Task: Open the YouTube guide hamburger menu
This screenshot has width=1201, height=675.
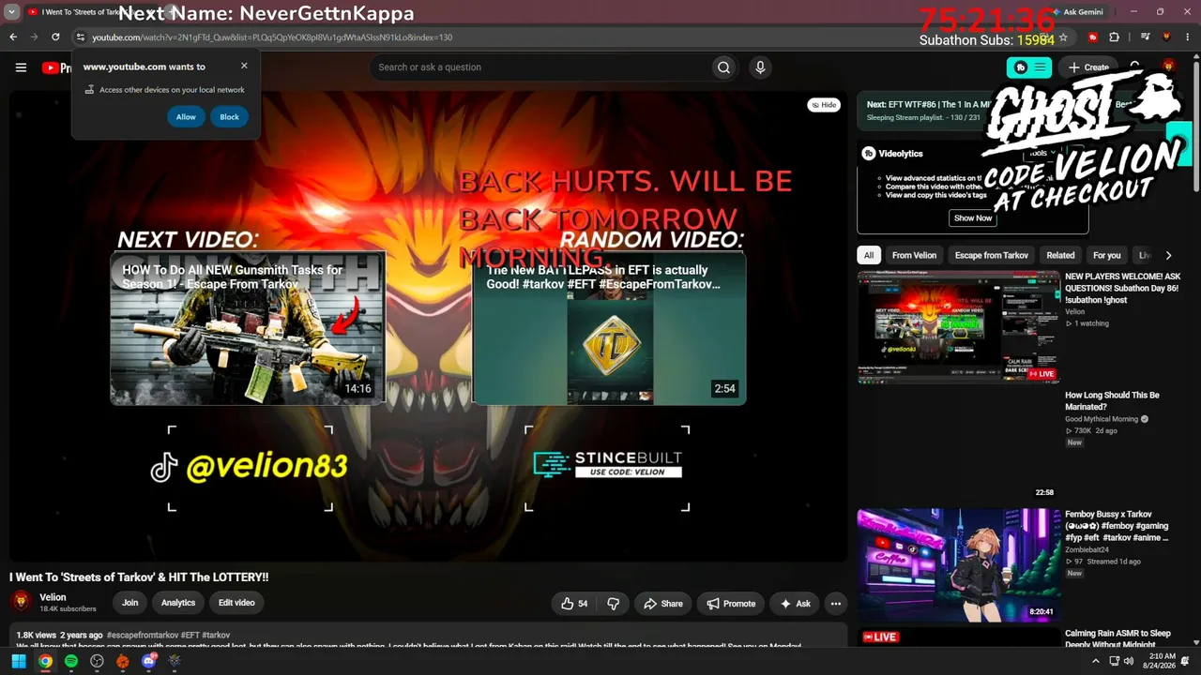Action: click(21, 67)
